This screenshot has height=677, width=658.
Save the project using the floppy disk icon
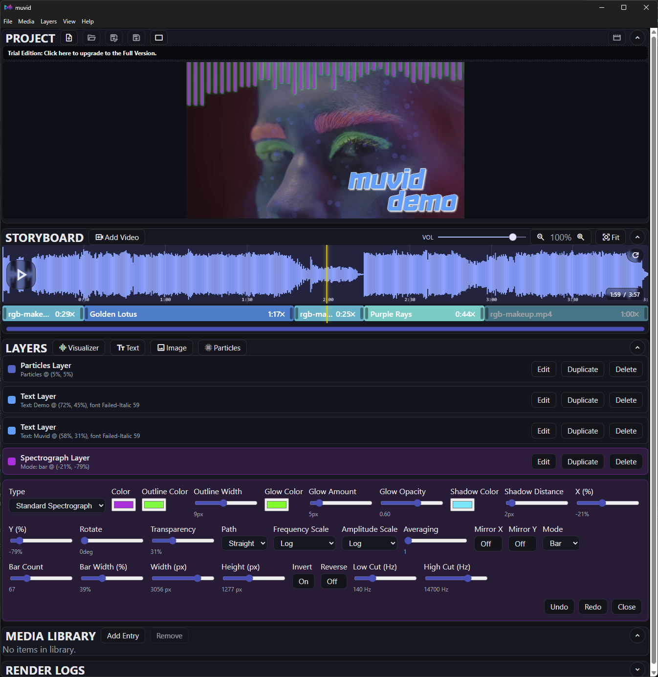(x=136, y=38)
